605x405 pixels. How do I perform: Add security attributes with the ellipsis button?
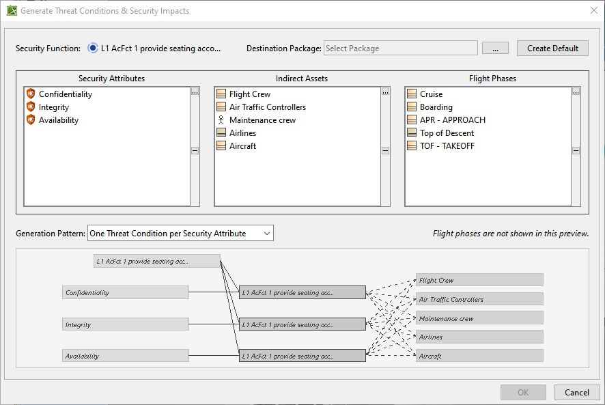(x=195, y=92)
